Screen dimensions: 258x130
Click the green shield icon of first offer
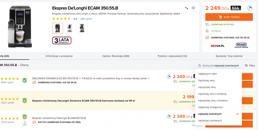[24, 80]
